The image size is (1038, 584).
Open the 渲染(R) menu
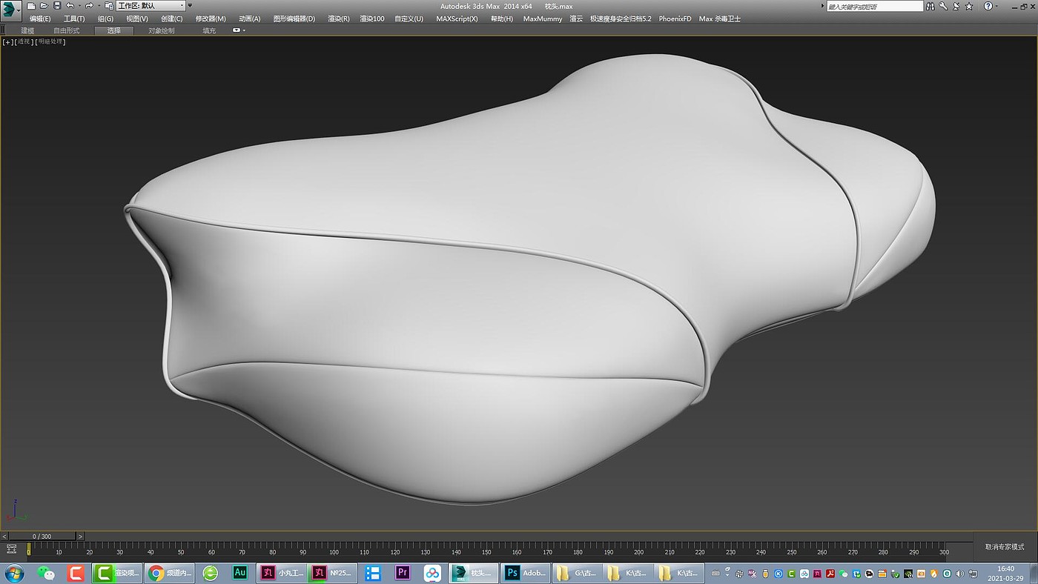tap(338, 19)
